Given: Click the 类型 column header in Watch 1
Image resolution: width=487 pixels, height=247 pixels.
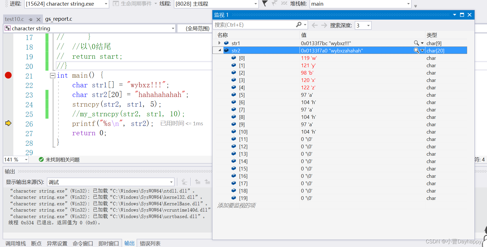Looking at the screenshot, I should point(432,35).
